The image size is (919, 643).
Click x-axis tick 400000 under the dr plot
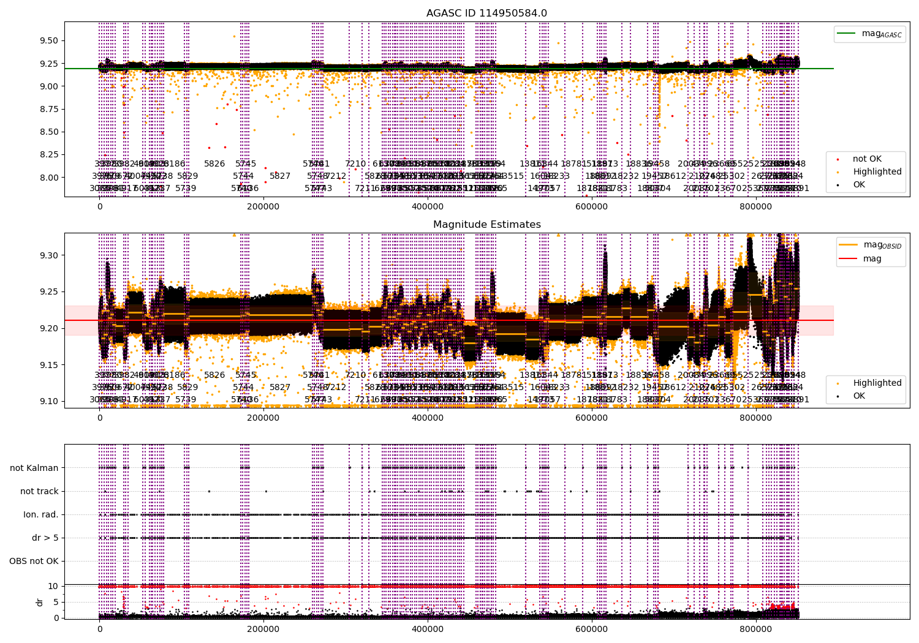coord(428,630)
